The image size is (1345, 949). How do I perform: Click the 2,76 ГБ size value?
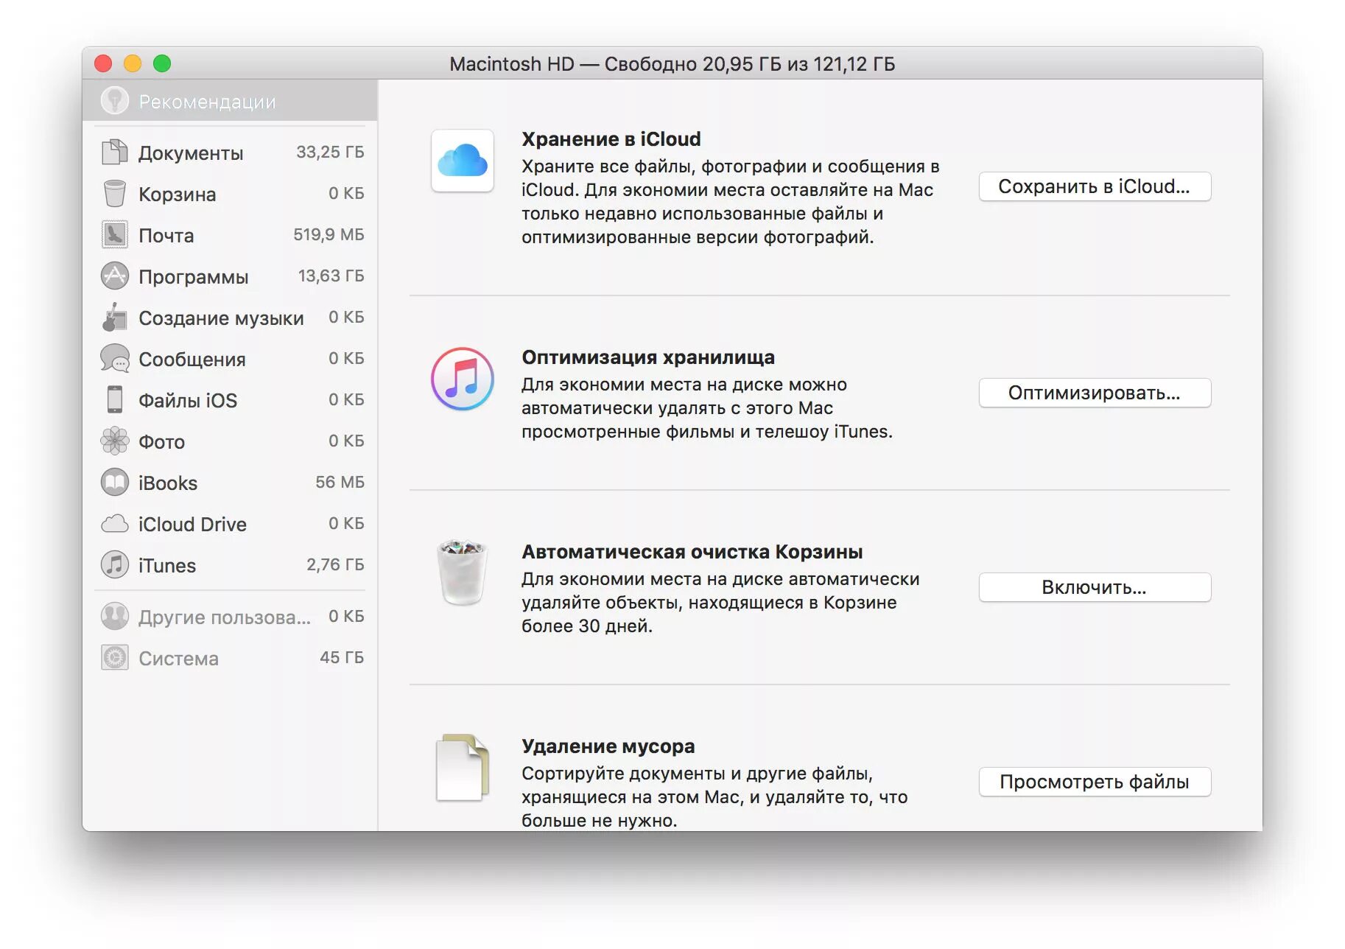(335, 564)
